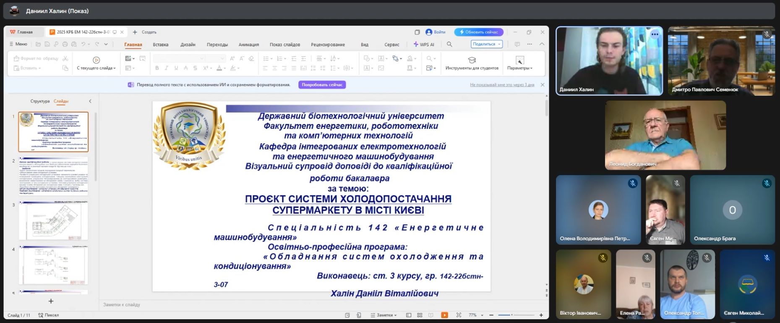Open the font size combo box

(x=216, y=58)
